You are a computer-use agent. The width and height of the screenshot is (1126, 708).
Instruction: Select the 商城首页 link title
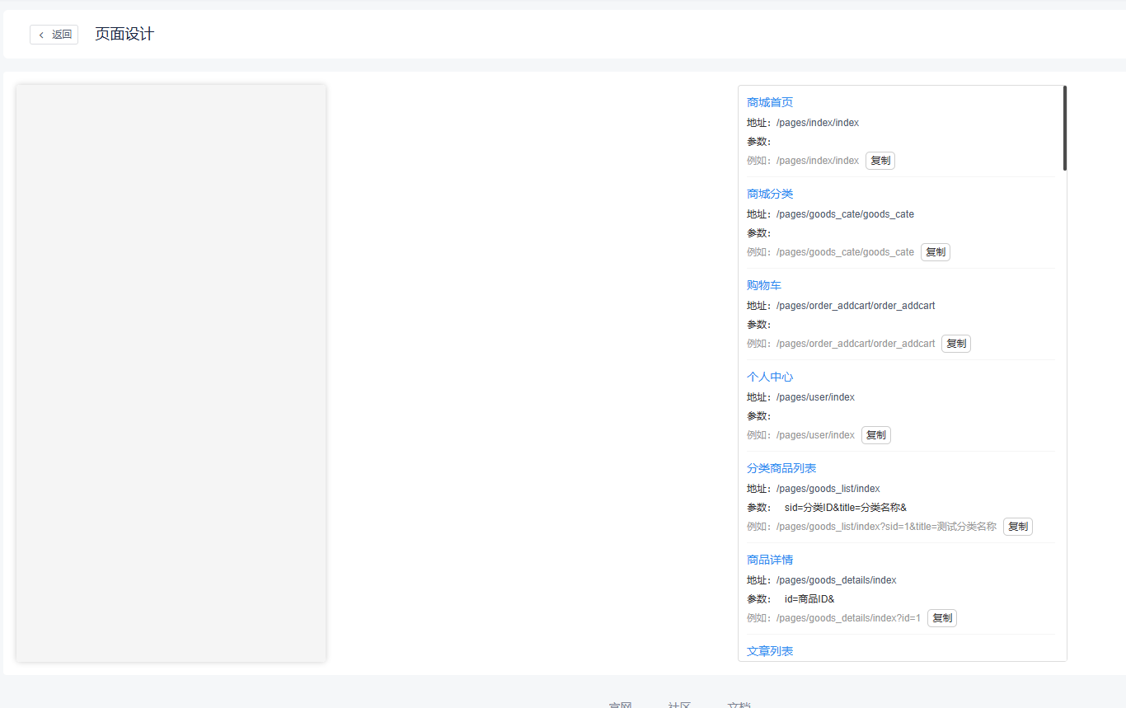click(x=770, y=102)
